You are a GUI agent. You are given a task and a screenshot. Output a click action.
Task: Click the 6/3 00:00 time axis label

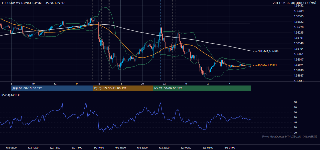[x=186, y=147]
